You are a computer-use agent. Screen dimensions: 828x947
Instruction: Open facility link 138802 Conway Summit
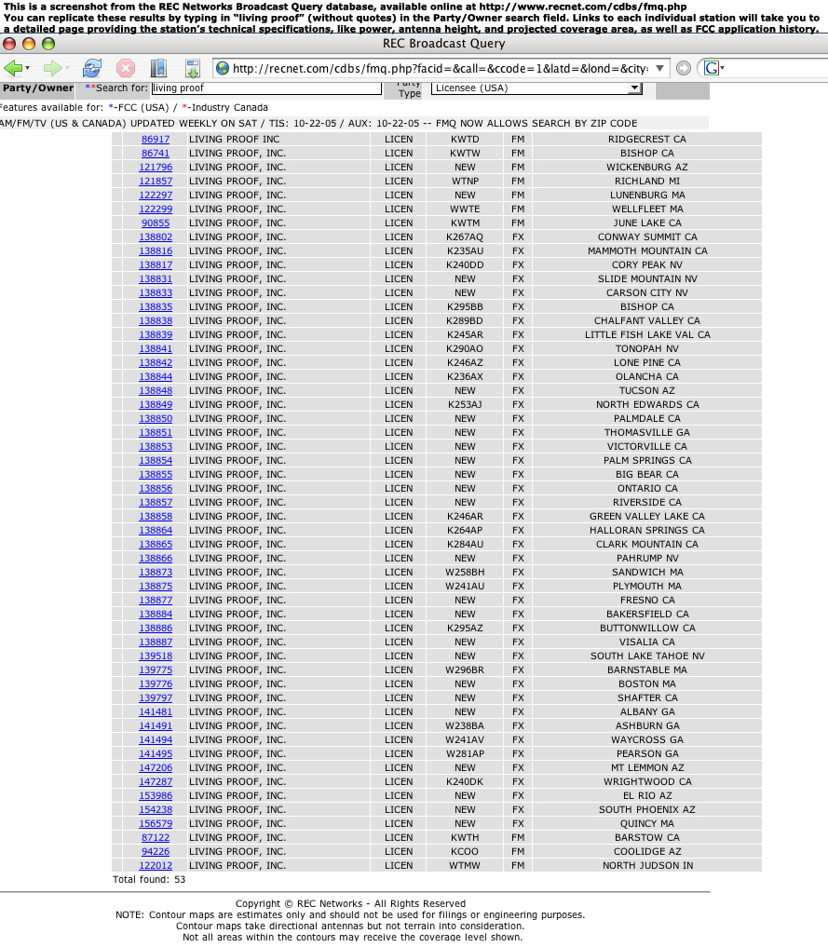coord(156,237)
